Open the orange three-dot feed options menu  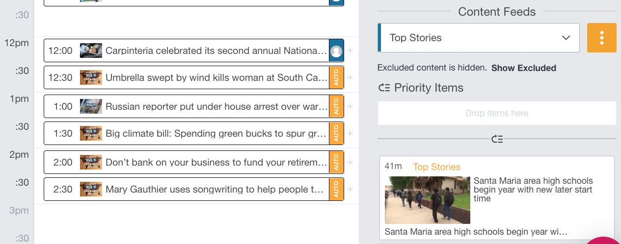[x=601, y=38]
